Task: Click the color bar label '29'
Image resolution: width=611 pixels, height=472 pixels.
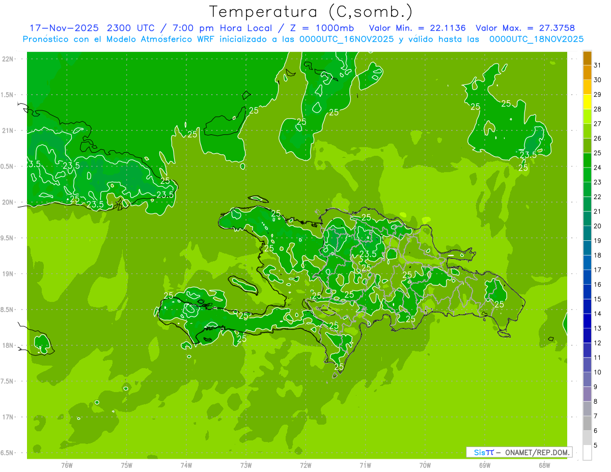Action: (598, 94)
